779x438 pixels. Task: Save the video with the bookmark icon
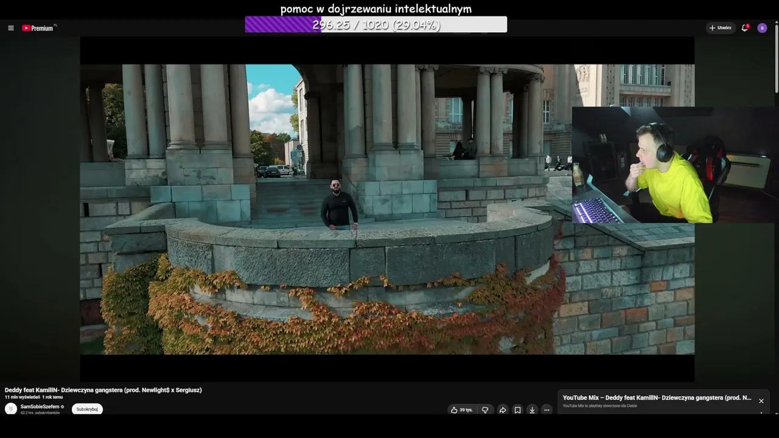517,410
